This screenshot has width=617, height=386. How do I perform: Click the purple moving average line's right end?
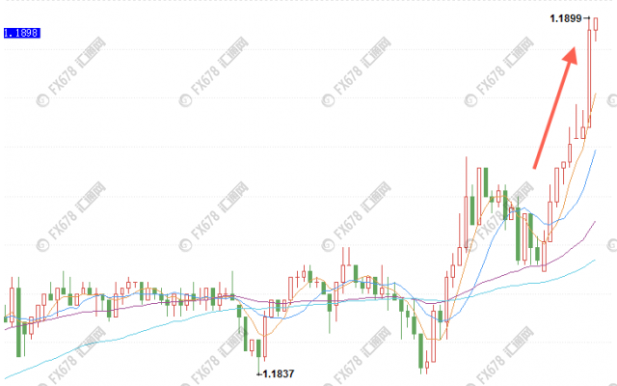click(596, 222)
